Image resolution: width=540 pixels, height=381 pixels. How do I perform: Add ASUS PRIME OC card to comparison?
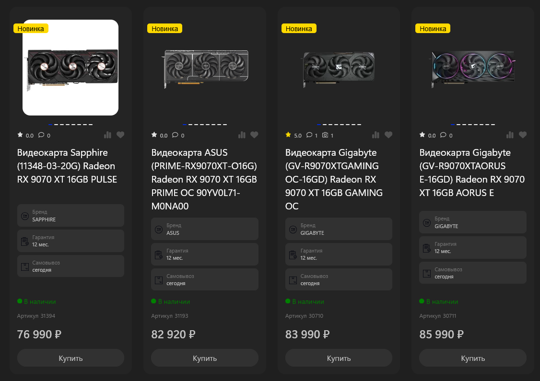242,135
